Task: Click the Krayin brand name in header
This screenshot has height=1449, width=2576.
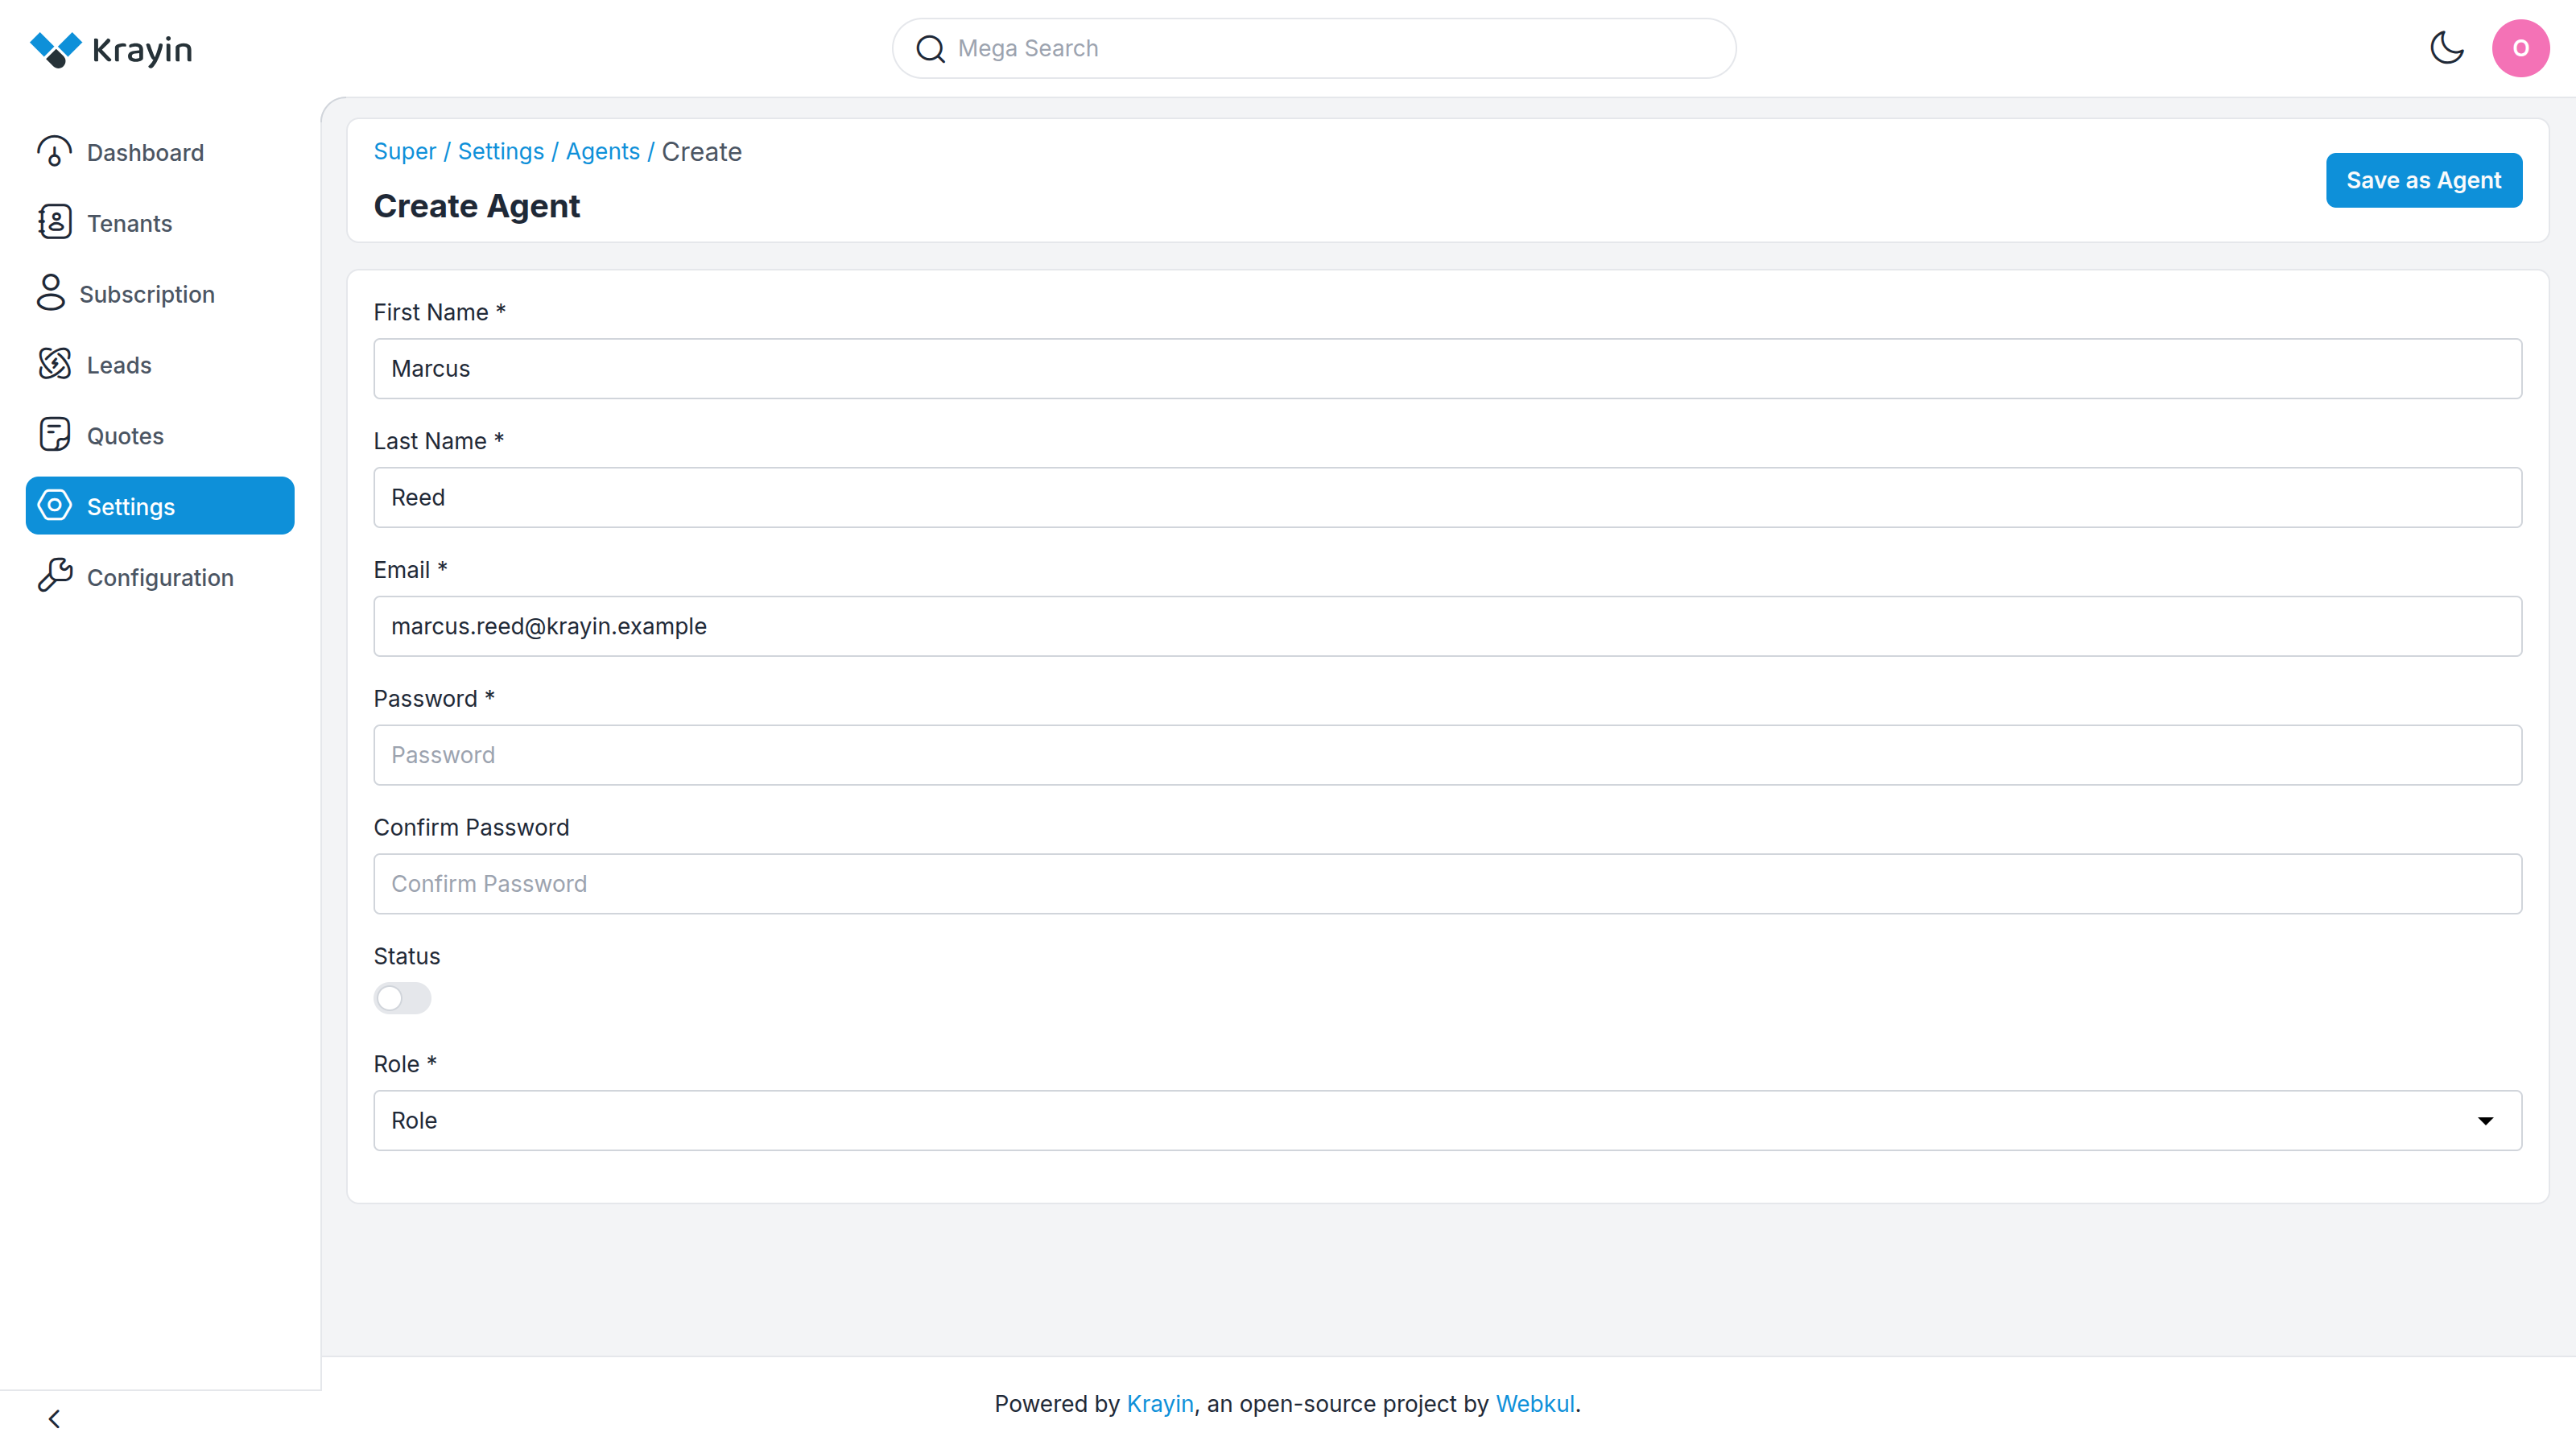Action: 142,50
